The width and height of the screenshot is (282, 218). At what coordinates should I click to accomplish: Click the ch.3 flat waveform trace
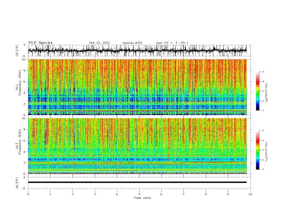point(137,182)
